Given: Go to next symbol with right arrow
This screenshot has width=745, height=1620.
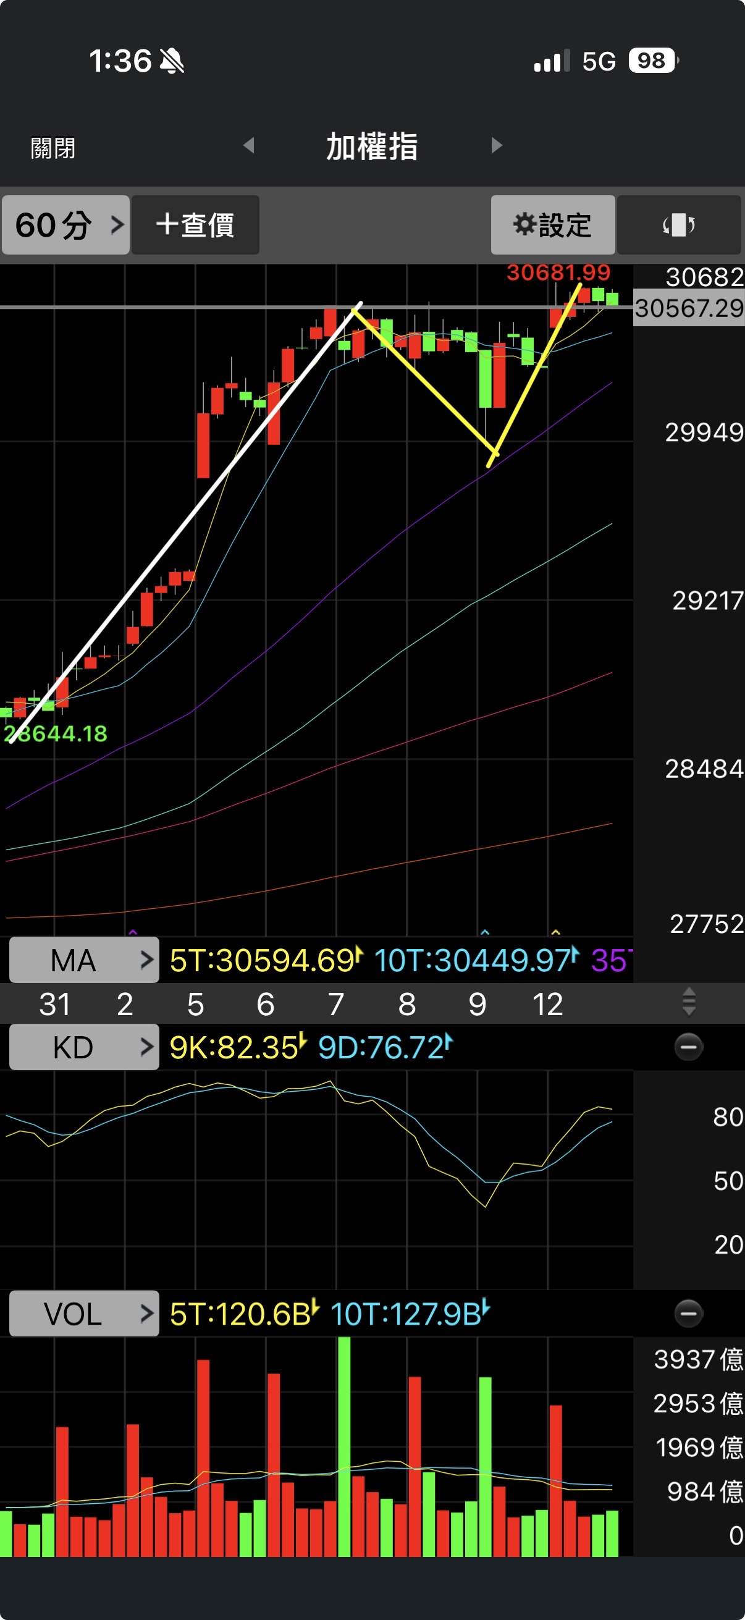Looking at the screenshot, I should 496,145.
